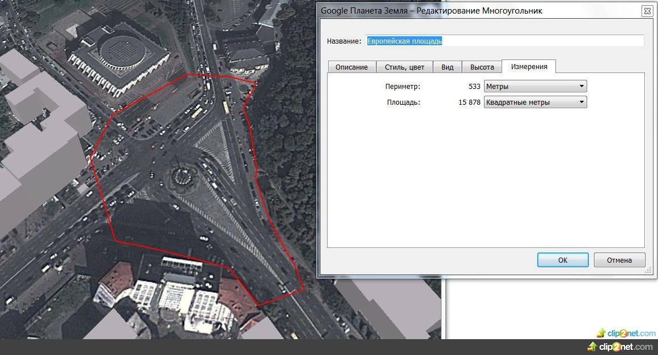Click the Измерения tab
Viewport: 658px width, 355px height.
(x=529, y=66)
